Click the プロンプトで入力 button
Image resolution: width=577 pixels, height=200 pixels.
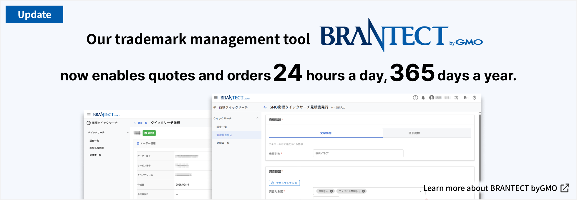point(284,183)
